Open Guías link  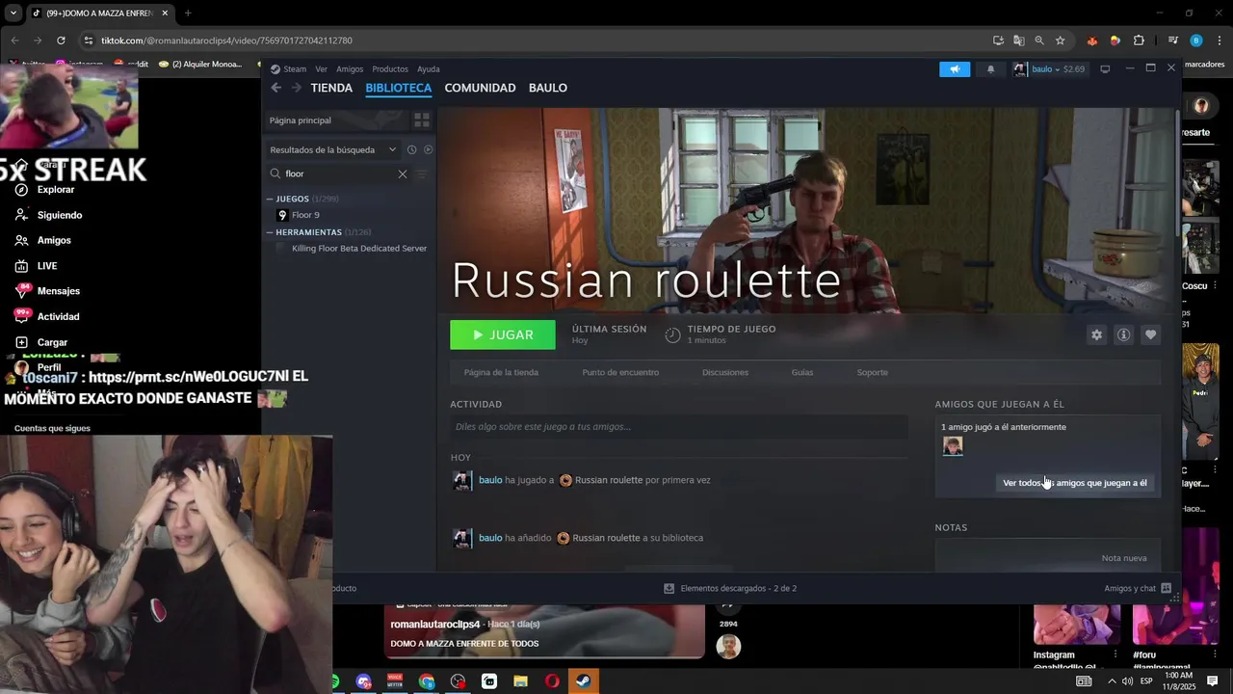coord(802,372)
